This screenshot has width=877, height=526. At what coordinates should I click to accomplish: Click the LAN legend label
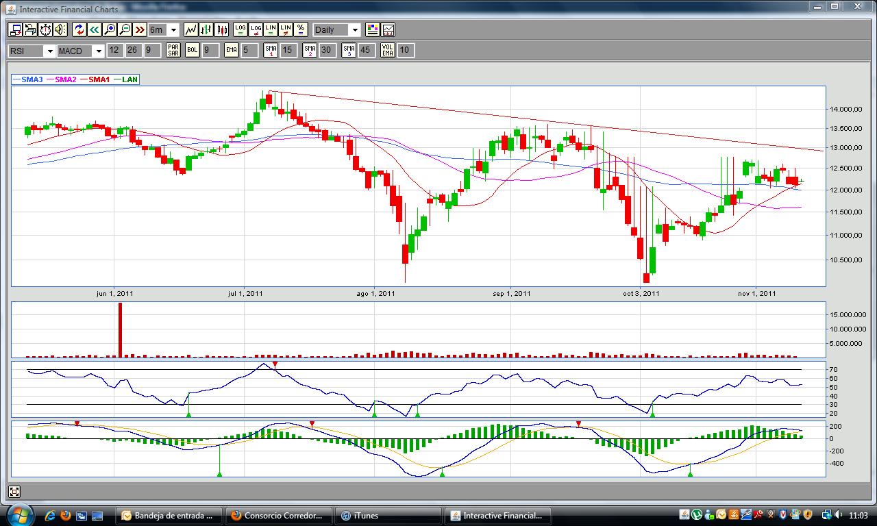pos(129,79)
